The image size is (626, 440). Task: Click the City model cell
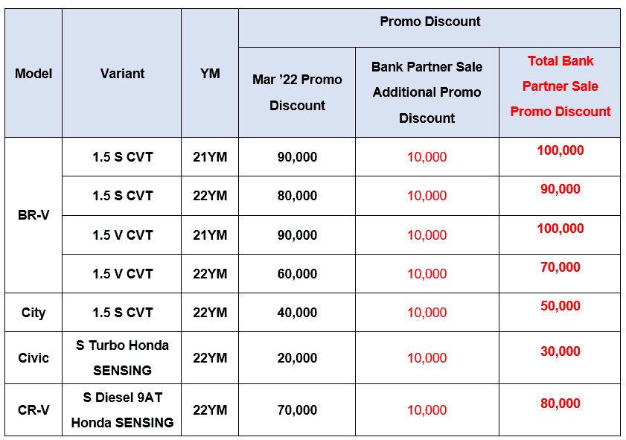[33, 313]
